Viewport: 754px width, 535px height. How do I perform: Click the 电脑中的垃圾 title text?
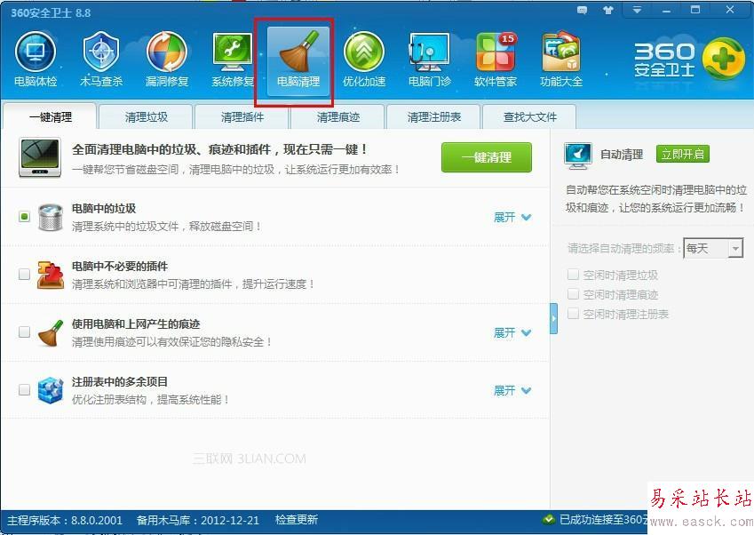pyautogui.click(x=104, y=208)
